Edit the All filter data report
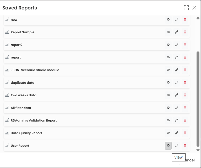 [177, 108]
